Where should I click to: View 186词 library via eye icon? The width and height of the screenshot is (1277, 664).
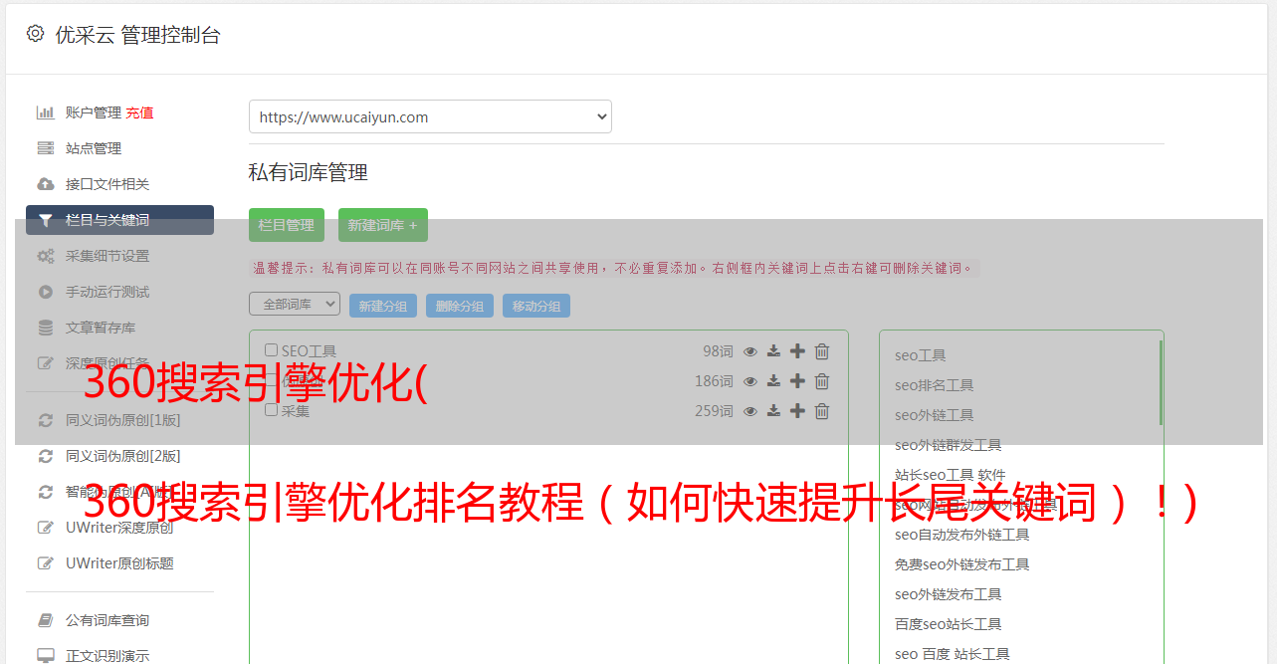click(x=750, y=381)
